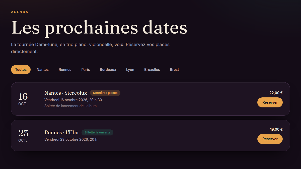Click the Les prochaines dates heading
This screenshot has height=169, width=301.
[99, 27]
